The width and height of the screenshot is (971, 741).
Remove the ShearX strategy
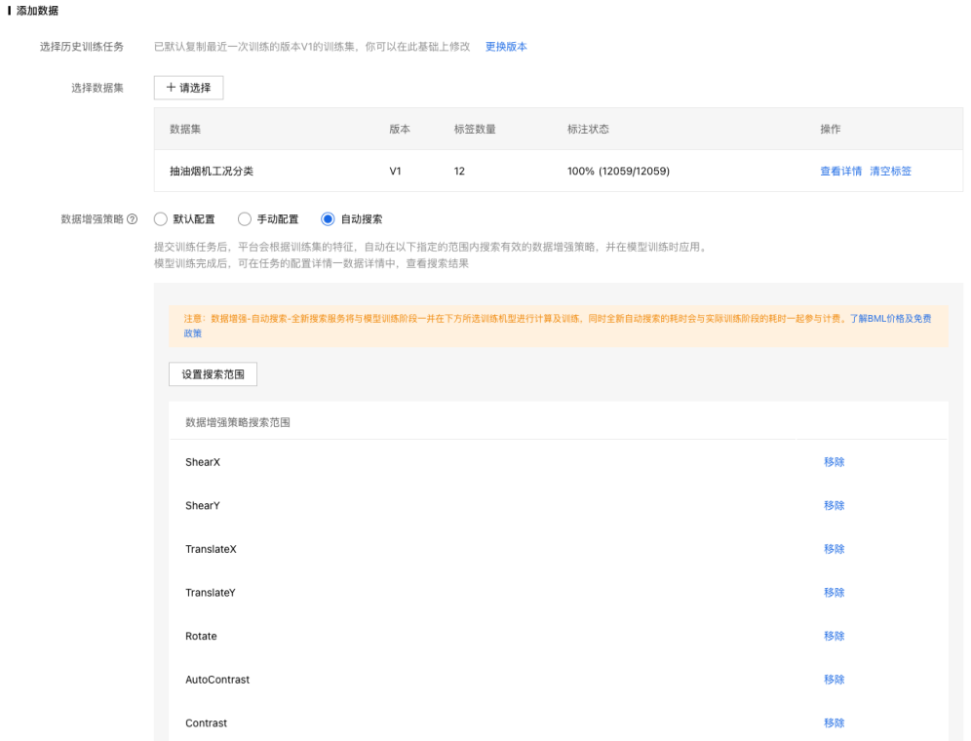point(834,462)
